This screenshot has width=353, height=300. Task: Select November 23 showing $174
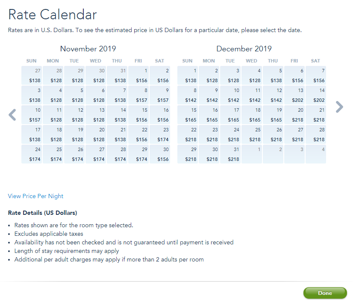[160, 135]
